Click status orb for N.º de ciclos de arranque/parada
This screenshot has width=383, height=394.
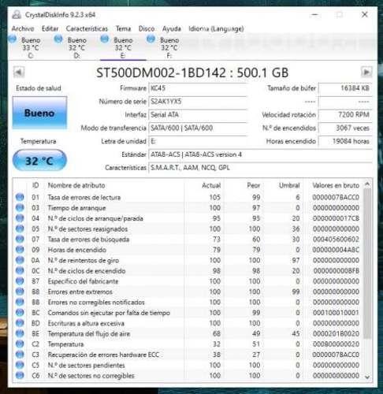click(20, 218)
